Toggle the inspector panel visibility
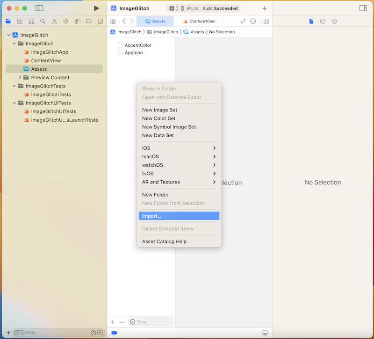This screenshot has width=374, height=339. [363, 8]
